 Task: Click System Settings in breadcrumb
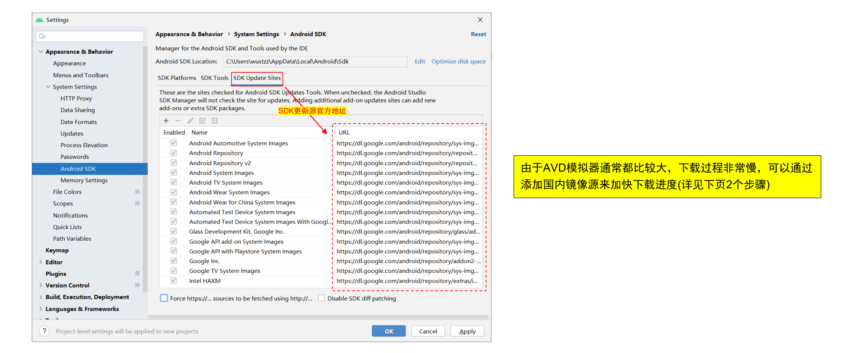(257, 34)
